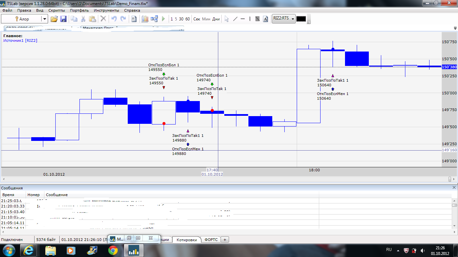Select the diagonal line drawing tool
This screenshot has height=257, width=458.
(235, 19)
